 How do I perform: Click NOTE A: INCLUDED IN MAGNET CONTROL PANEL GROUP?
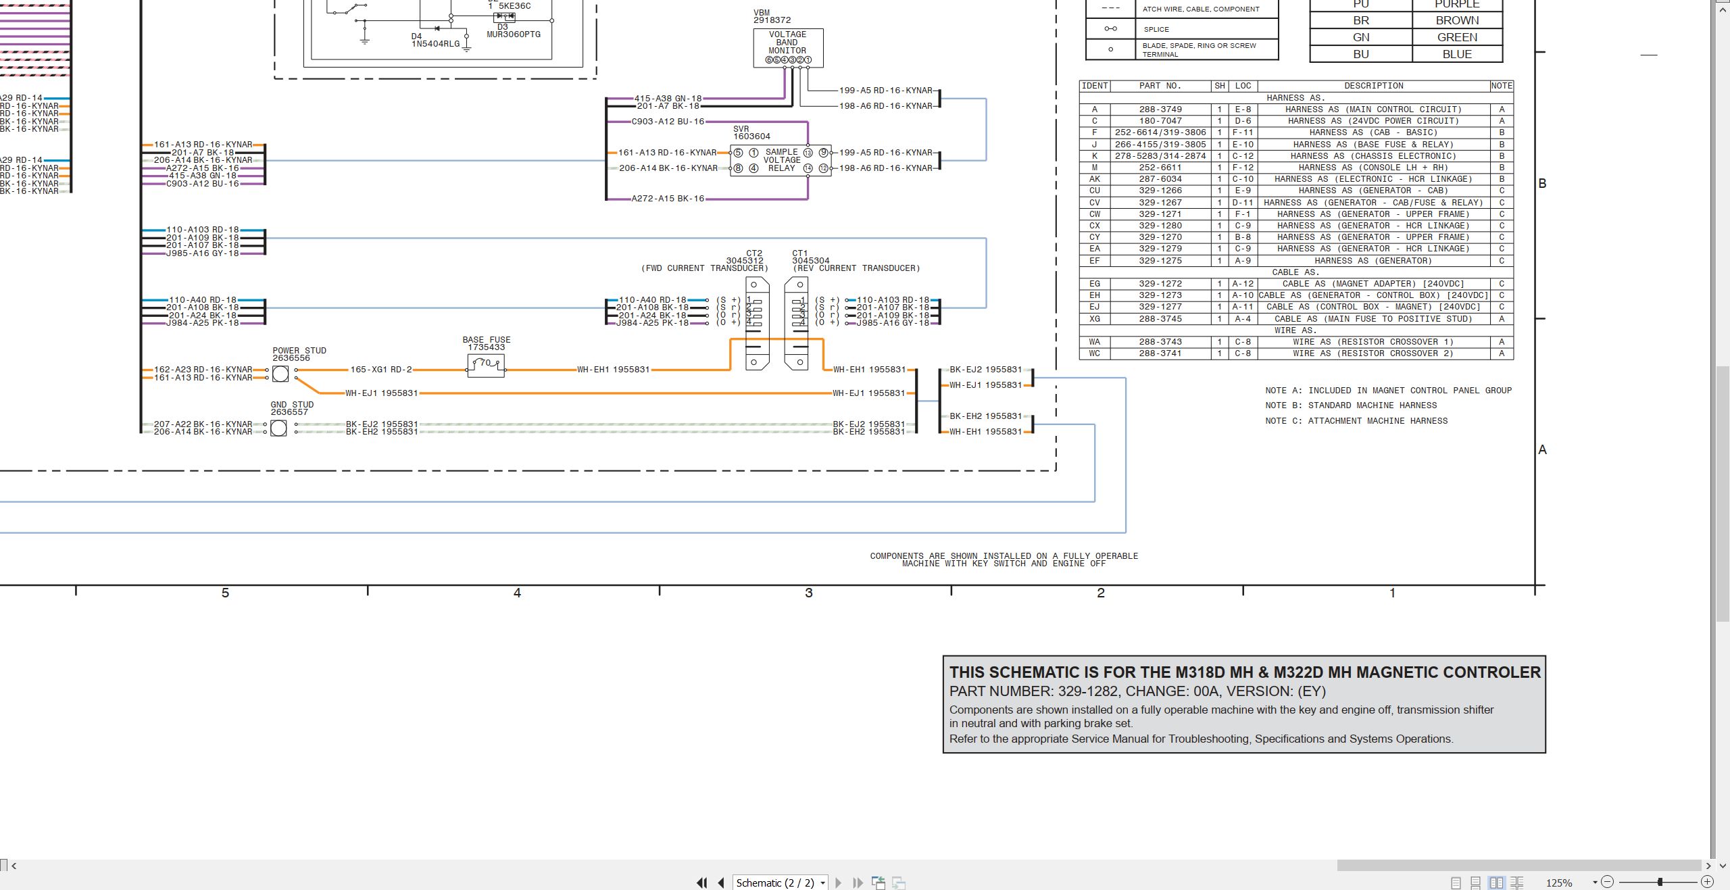(x=1388, y=391)
